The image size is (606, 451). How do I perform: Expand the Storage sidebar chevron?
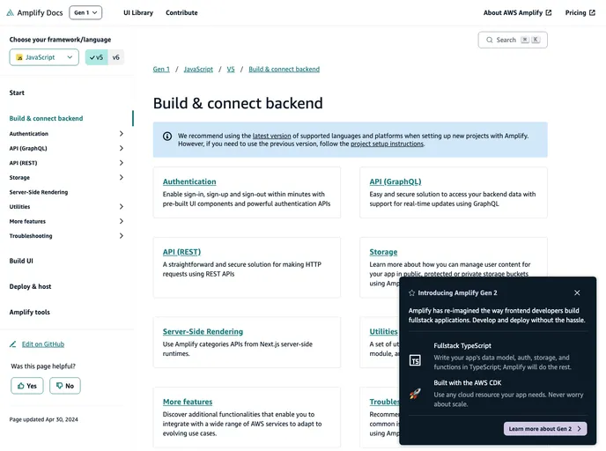pos(122,177)
